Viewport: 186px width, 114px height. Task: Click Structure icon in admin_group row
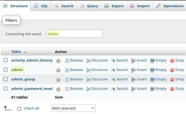tap(89, 80)
